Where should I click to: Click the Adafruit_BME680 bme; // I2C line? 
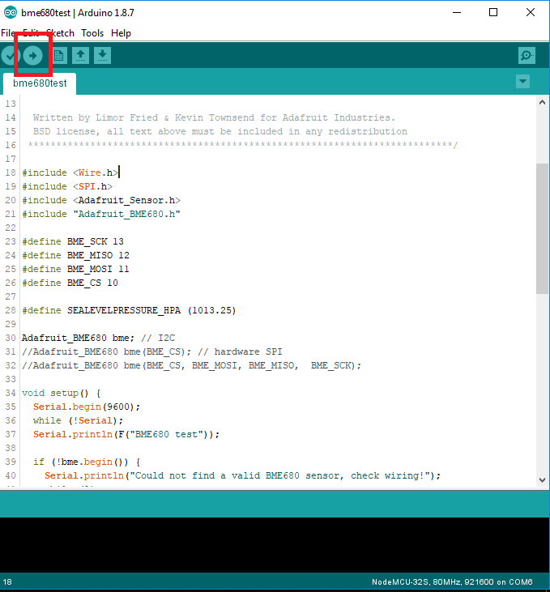[x=98, y=338]
